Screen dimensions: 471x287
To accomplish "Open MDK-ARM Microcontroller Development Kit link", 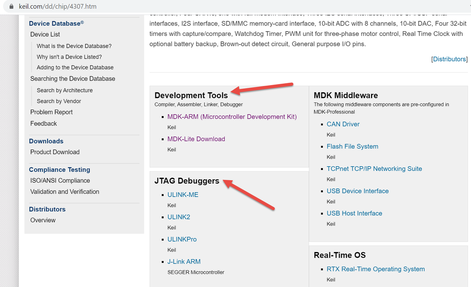I will [232, 117].
